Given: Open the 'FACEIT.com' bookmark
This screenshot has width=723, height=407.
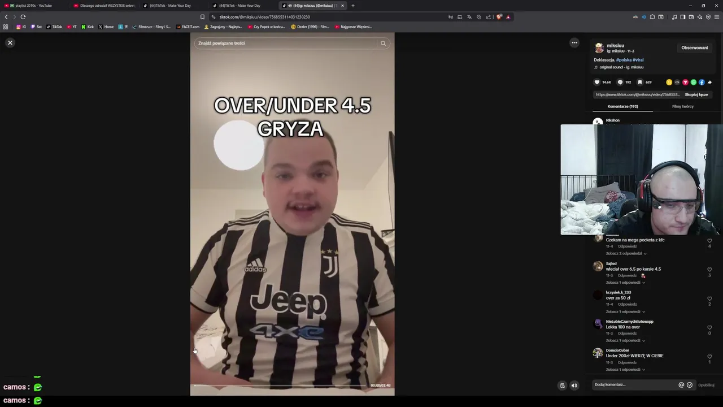Looking at the screenshot, I should coord(188,27).
